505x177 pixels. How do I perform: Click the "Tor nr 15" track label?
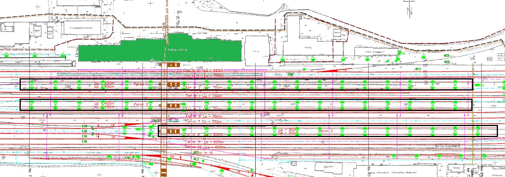(205, 152)
